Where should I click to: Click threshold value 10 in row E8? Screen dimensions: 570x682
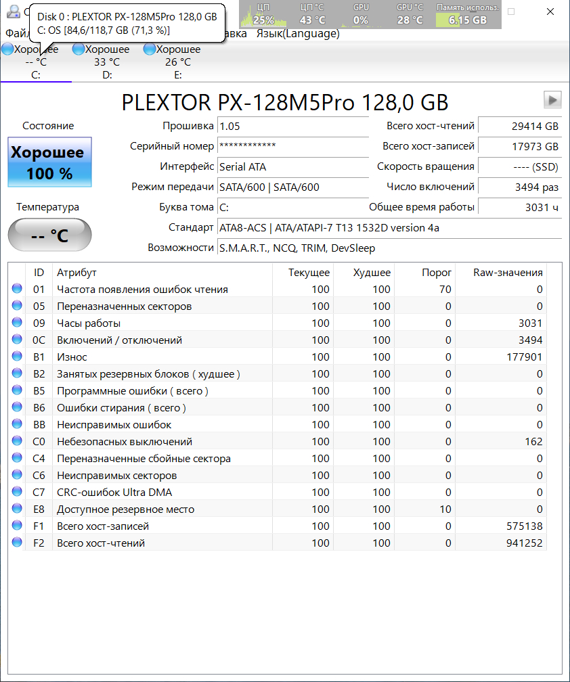coord(445,509)
